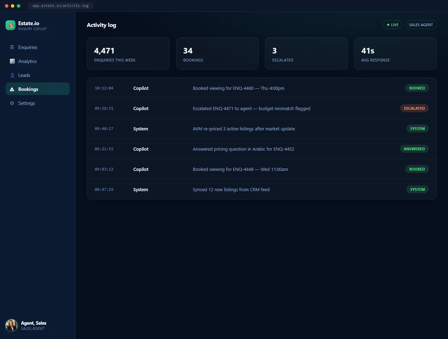Click the Settings gear icon
Viewport: 448px width, 339px height.
tap(12, 103)
